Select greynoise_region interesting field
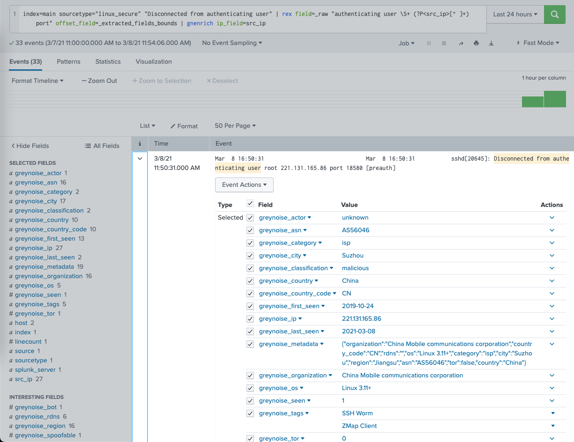The width and height of the screenshot is (574, 442). tap(40, 426)
